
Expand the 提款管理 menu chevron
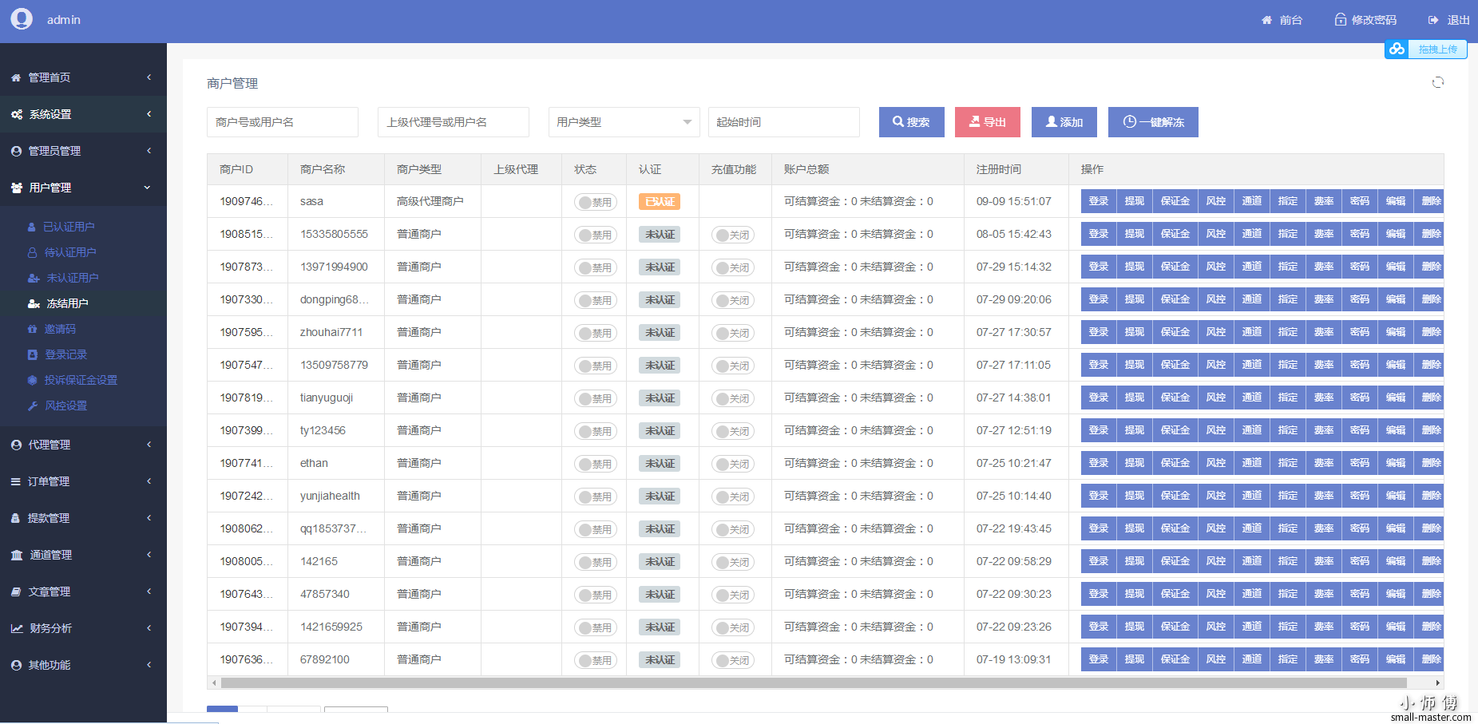[x=149, y=518]
